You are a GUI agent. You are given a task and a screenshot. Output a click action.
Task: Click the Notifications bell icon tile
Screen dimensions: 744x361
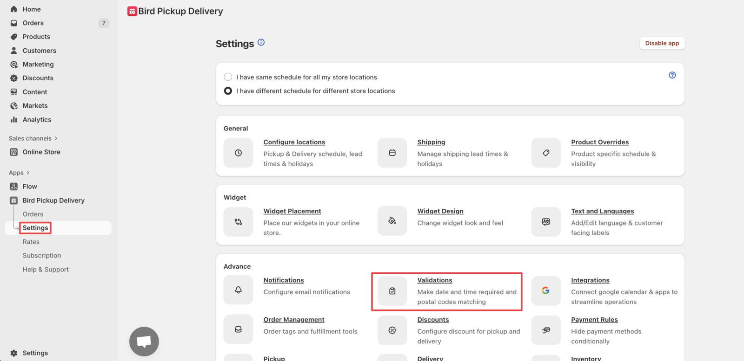tap(238, 290)
